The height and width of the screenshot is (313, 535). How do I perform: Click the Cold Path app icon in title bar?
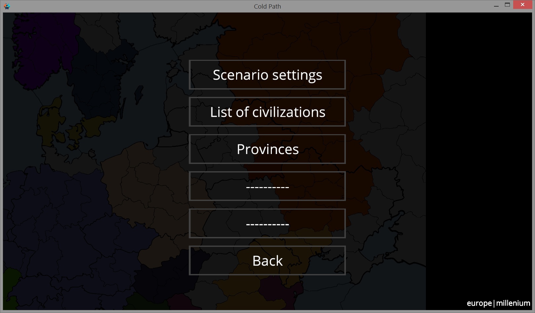click(7, 6)
